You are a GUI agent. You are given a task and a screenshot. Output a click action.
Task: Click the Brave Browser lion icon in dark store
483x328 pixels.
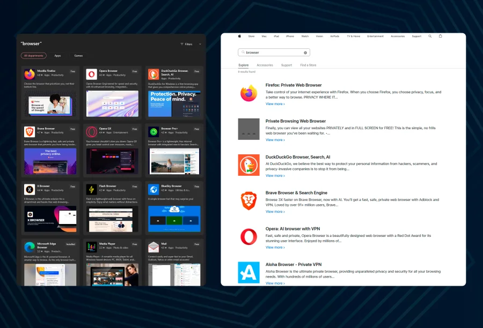tap(29, 132)
